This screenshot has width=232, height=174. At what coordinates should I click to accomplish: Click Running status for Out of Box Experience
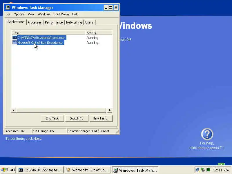tap(93, 43)
